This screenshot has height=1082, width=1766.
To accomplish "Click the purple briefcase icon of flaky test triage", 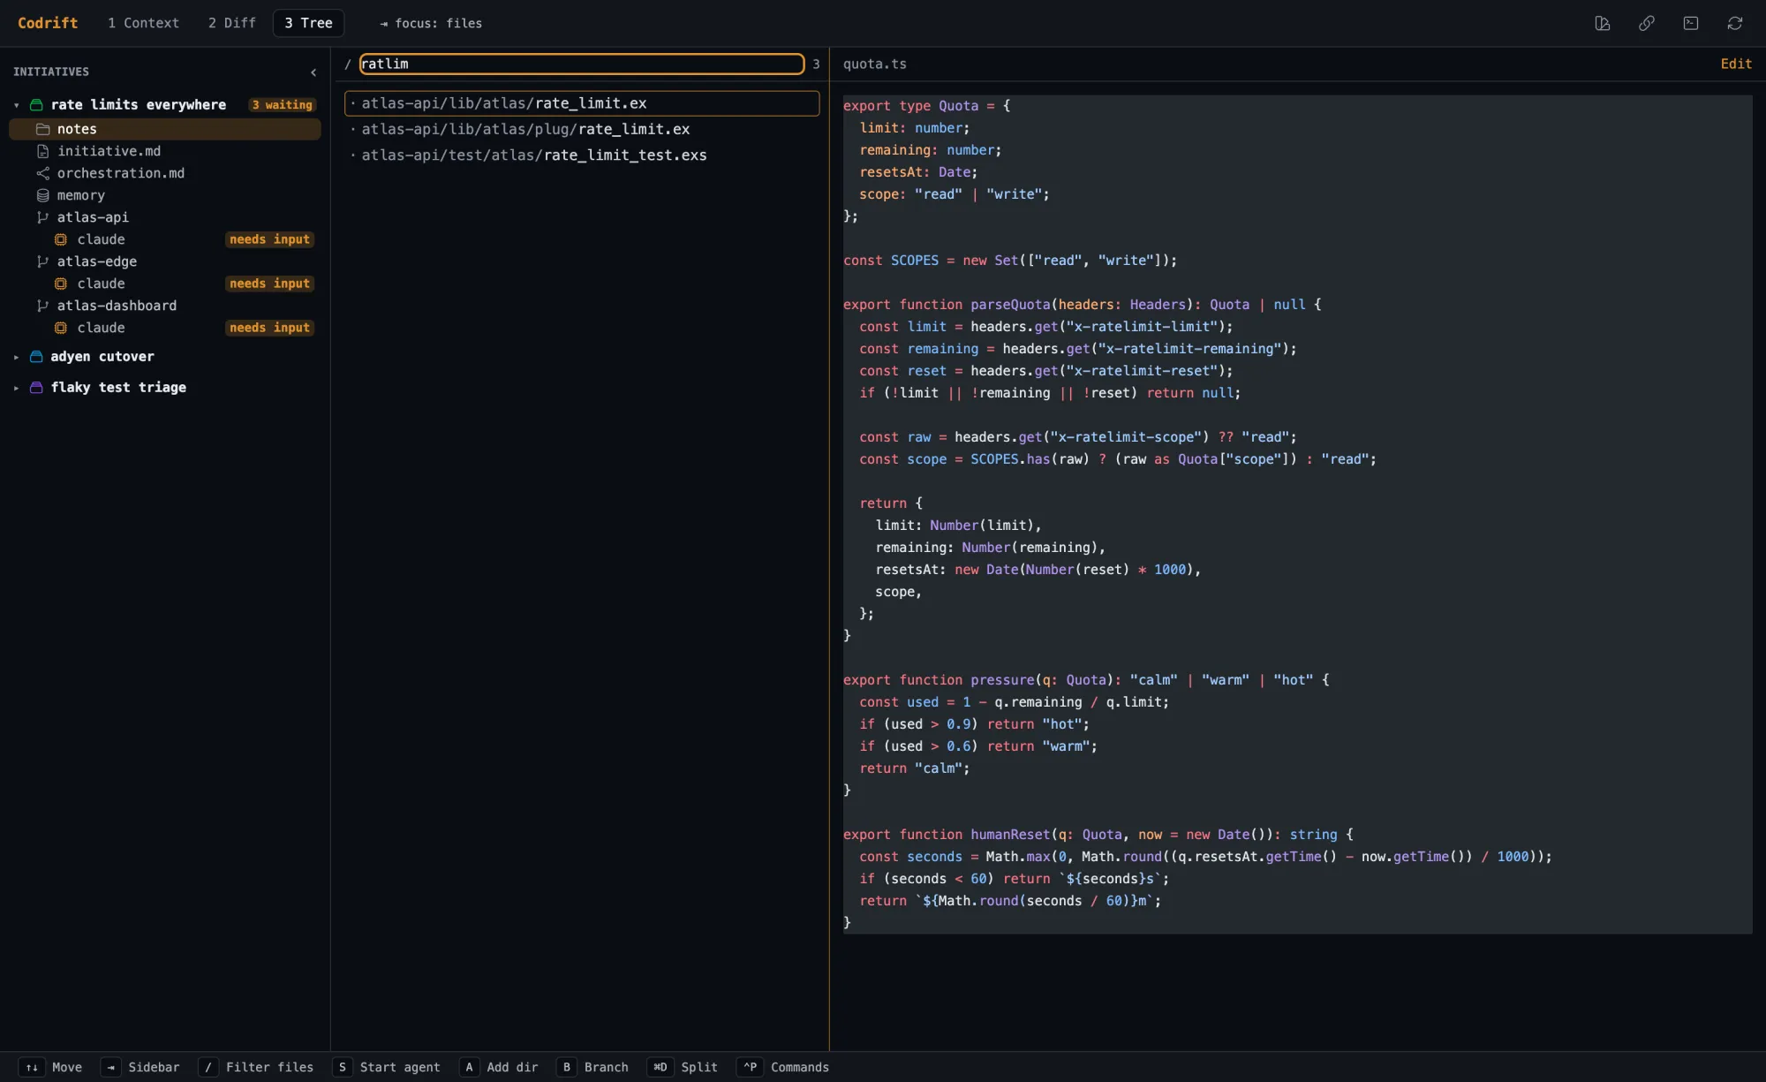I will [x=36, y=388].
